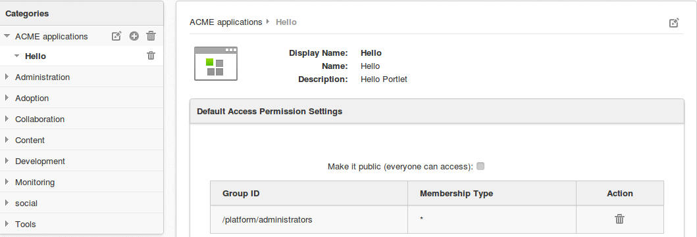Remove /platform/administrators permission row
The image size is (697, 237).
(619, 219)
